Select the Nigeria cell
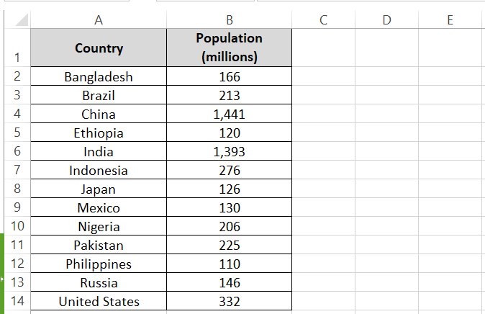Screen dimensions: 485x314 coord(99,227)
